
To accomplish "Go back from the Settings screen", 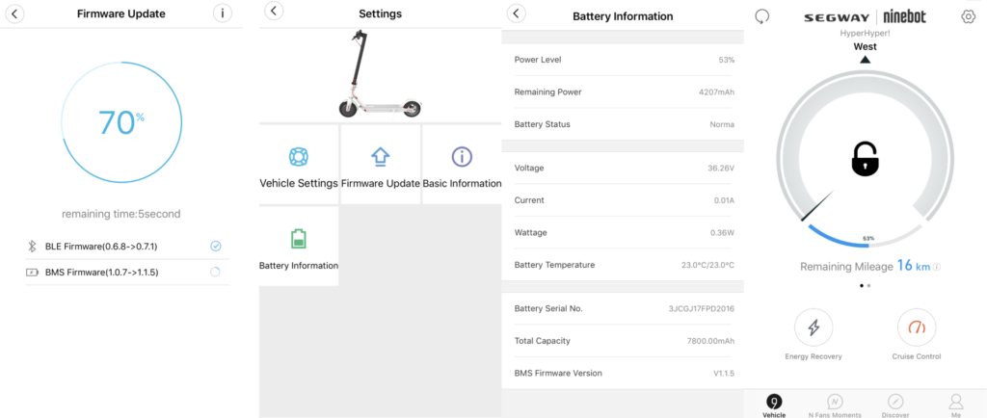I will pos(274,12).
